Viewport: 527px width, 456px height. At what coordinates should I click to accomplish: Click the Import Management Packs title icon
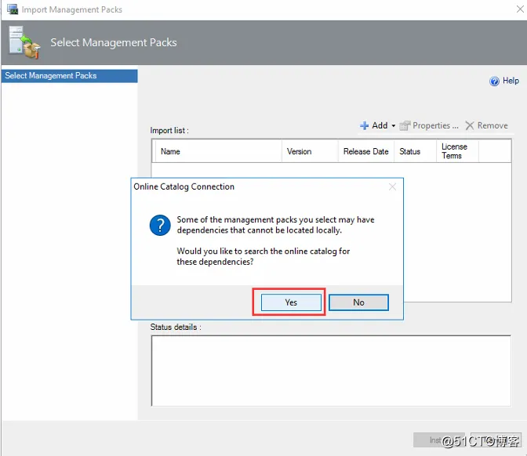[x=13, y=9]
